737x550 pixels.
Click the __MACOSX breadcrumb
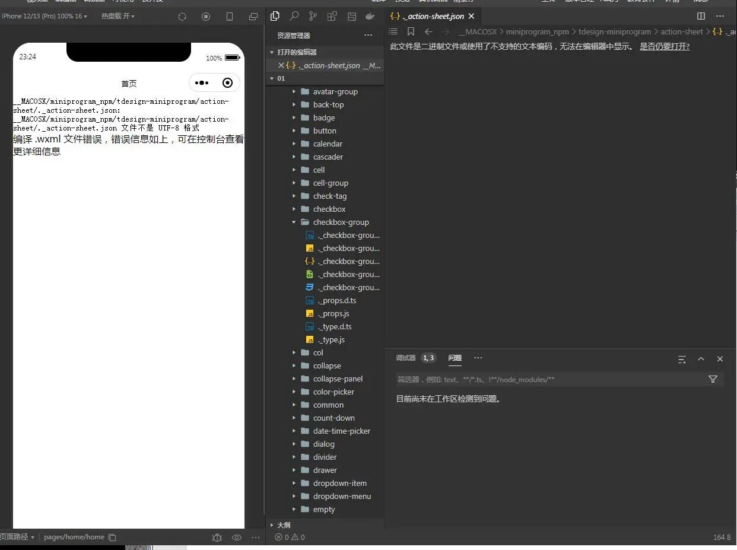coord(477,31)
